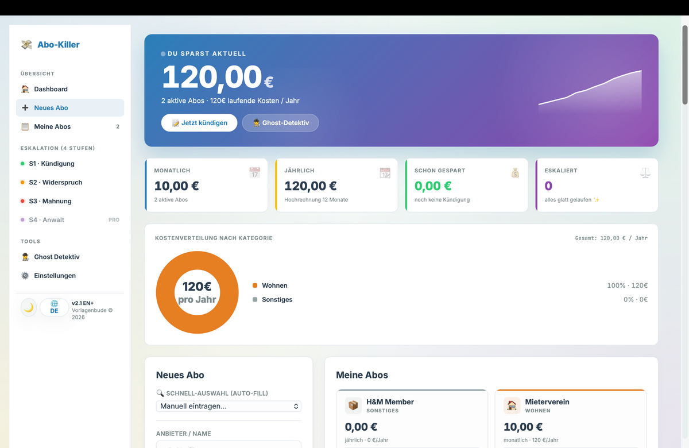Click the orange Wohnen legend swatch
Screen dimensions: 689x448
click(255, 285)
